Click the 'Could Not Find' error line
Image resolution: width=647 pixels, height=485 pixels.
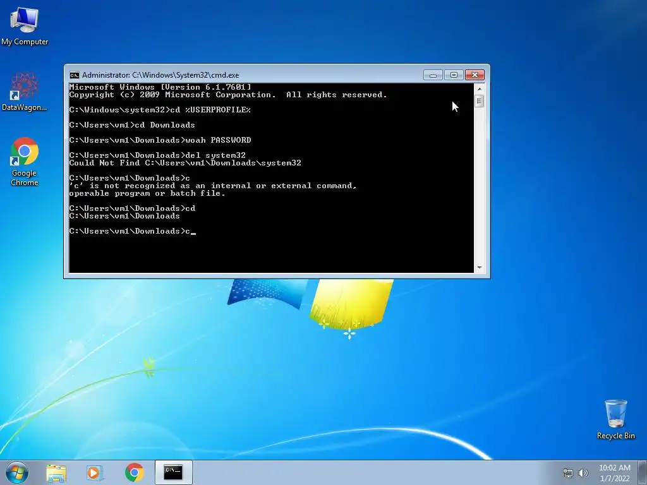pos(185,163)
